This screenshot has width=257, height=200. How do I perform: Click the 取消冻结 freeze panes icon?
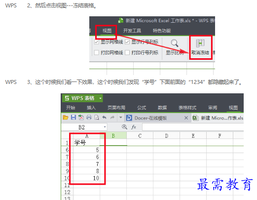[x=200, y=43]
